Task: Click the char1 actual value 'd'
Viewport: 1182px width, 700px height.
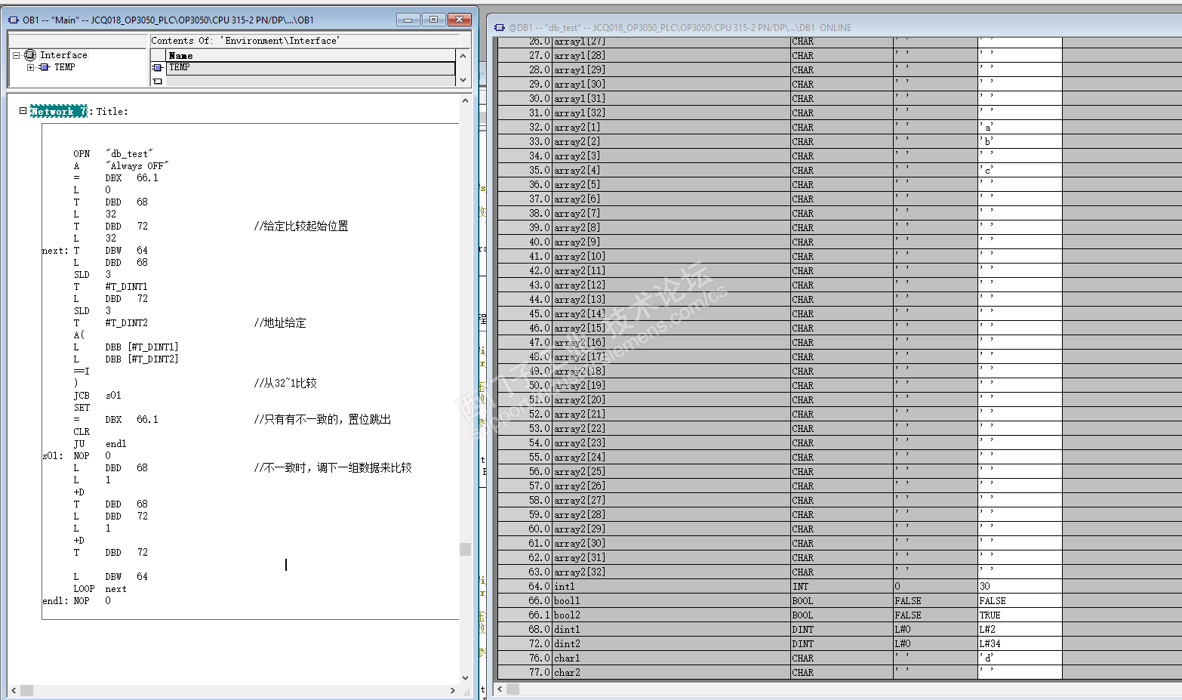Action: (x=1020, y=658)
